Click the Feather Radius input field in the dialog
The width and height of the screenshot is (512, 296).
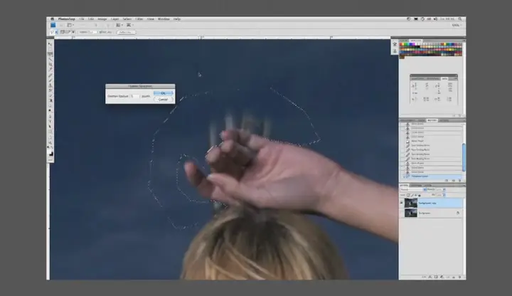click(135, 96)
